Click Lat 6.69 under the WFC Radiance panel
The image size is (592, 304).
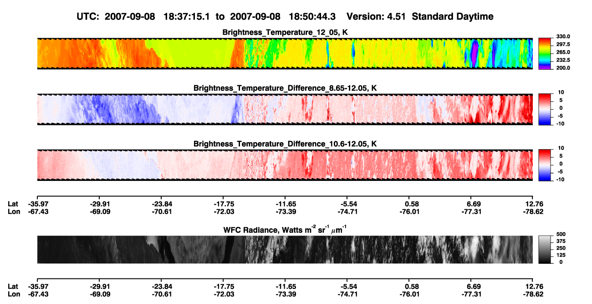click(x=474, y=286)
